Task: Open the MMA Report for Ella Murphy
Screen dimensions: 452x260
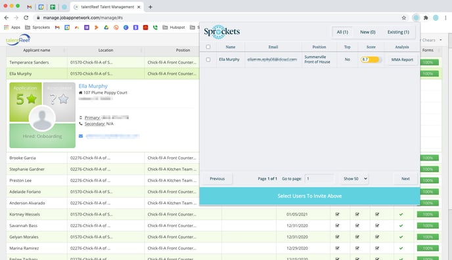Action: point(402,60)
